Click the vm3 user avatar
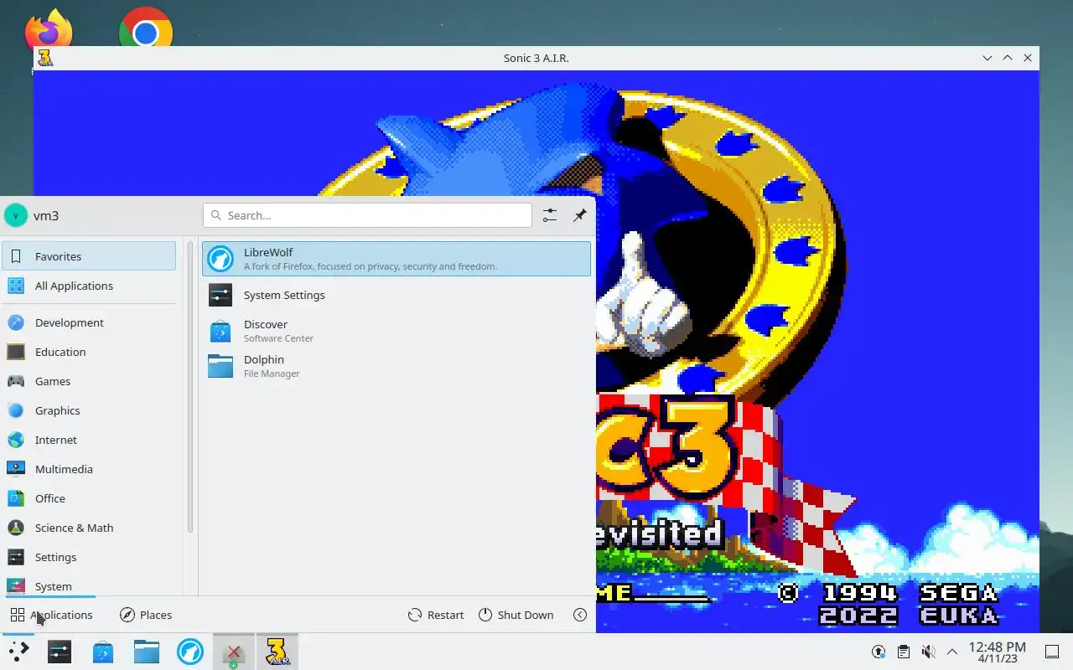This screenshot has width=1073, height=670. tap(16, 215)
